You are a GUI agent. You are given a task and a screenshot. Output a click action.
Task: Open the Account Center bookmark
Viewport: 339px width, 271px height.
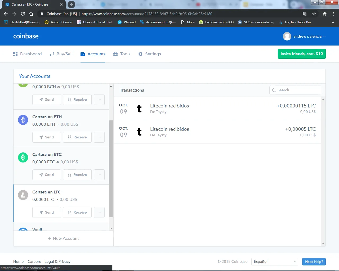click(x=59, y=22)
